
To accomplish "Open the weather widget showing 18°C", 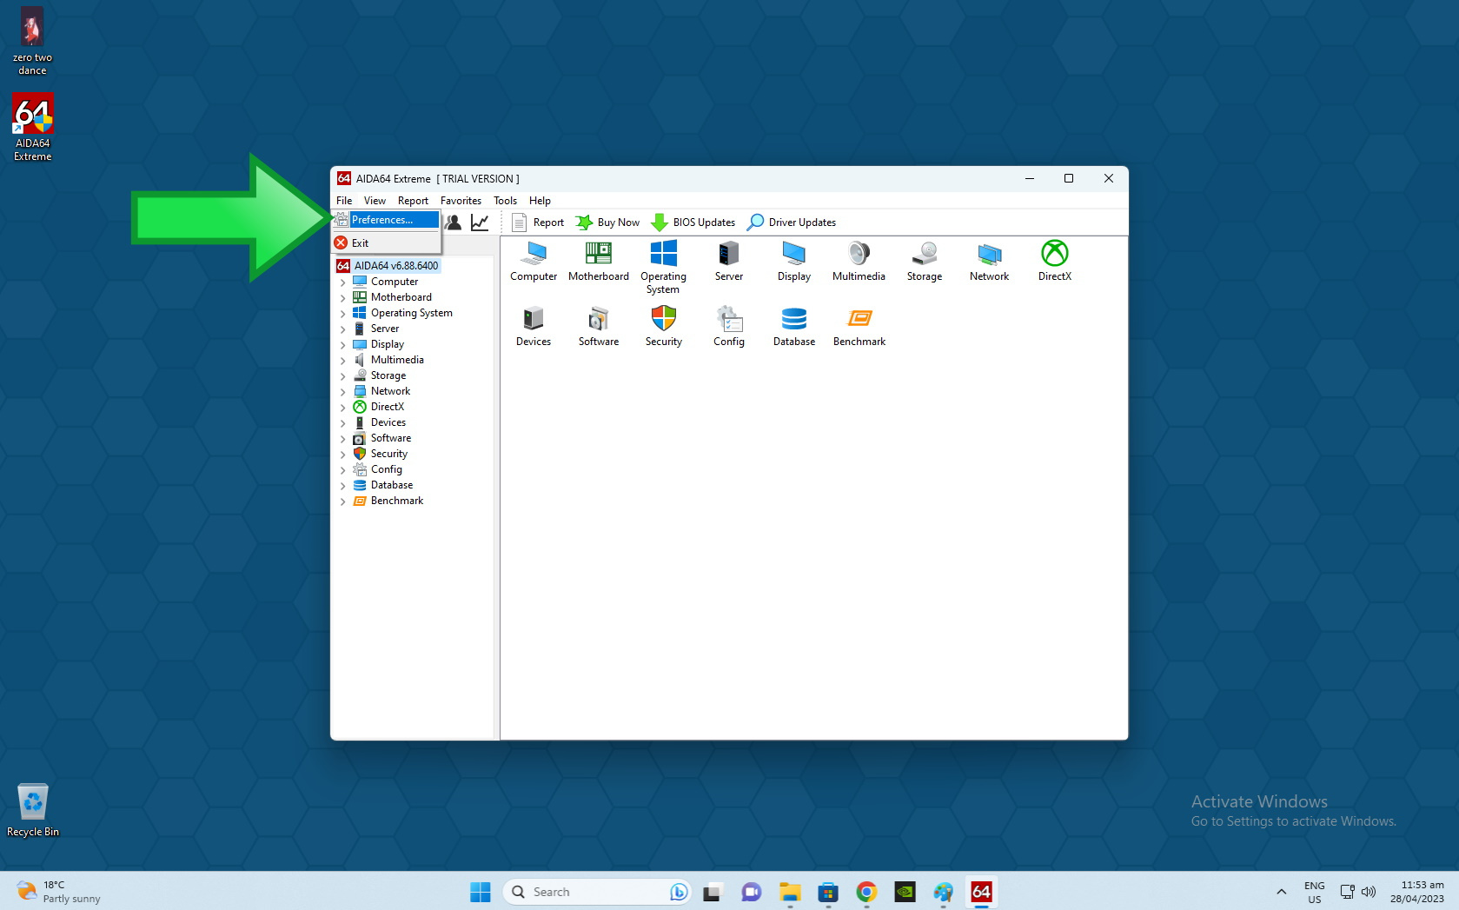I will (x=59, y=892).
